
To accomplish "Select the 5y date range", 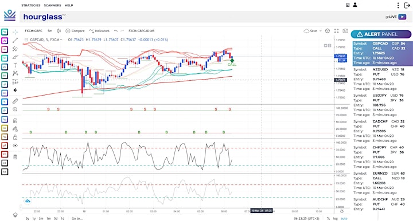I will (28, 218).
